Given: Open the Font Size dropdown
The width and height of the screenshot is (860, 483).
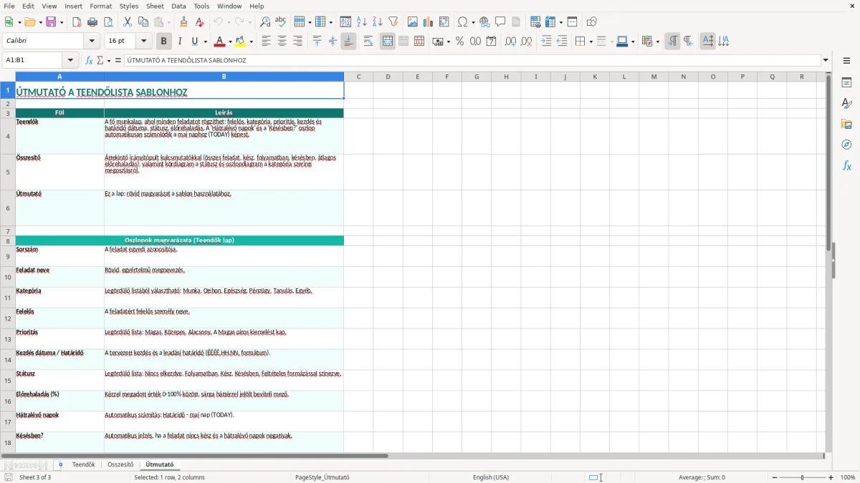Looking at the screenshot, I should tap(144, 42).
